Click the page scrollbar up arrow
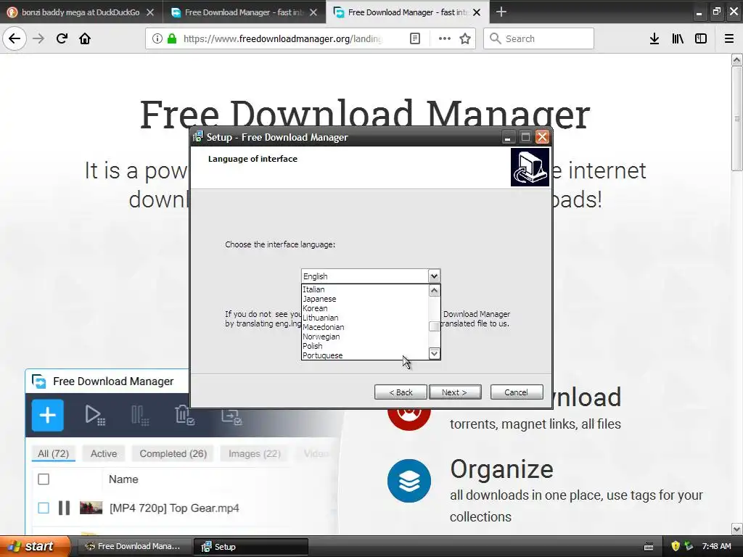Image resolution: width=743 pixels, height=557 pixels. pyautogui.click(x=736, y=59)
